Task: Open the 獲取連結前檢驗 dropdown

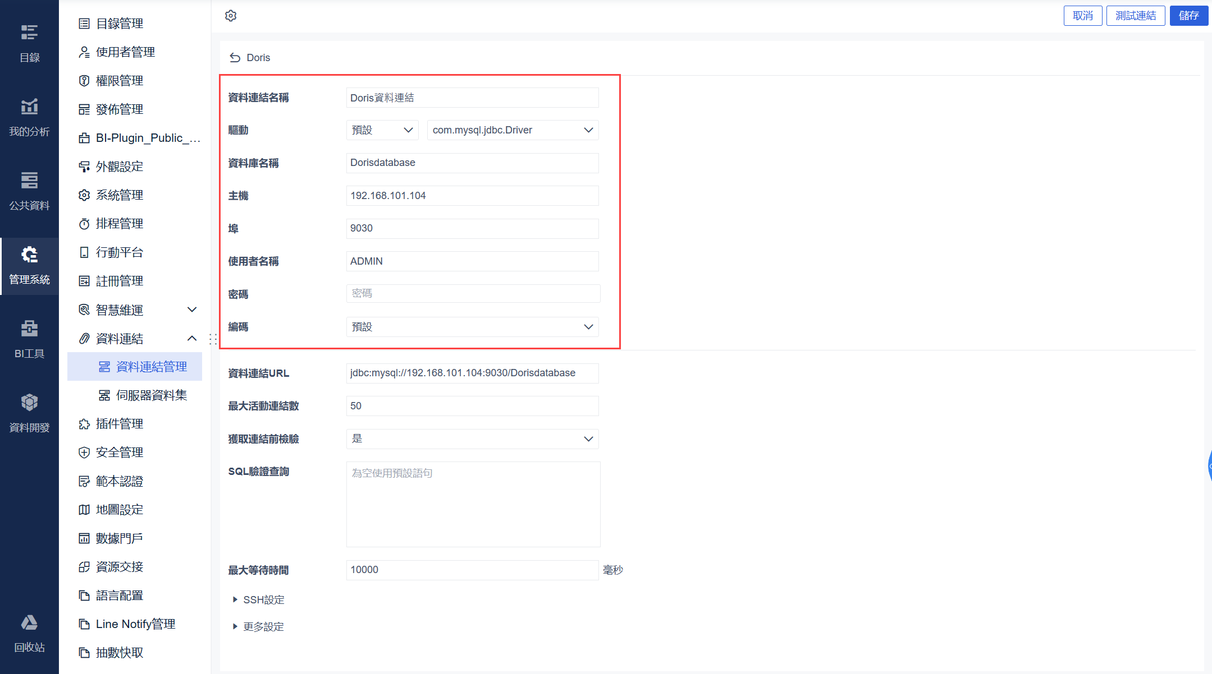Action: tap(472, 439)
